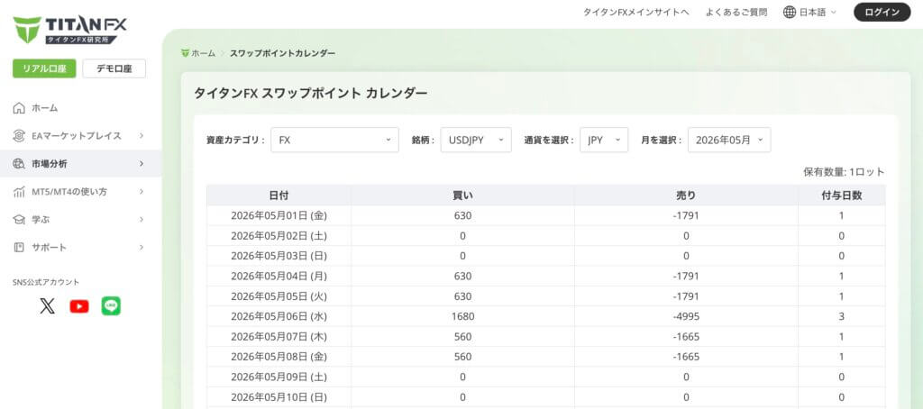Click date cell 2026年05月10日 (日)

[279, 396]
